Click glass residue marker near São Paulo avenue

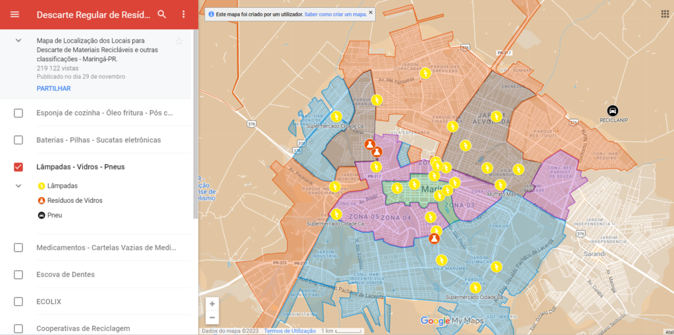(x=434, y=239)
